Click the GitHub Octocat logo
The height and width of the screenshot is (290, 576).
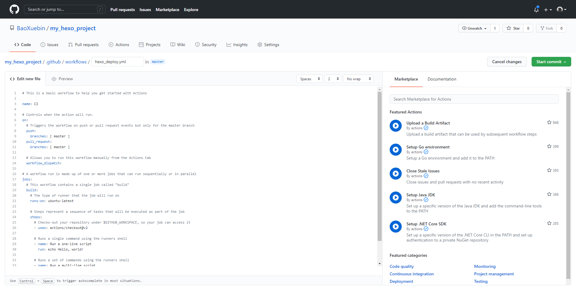pos(14,9)
